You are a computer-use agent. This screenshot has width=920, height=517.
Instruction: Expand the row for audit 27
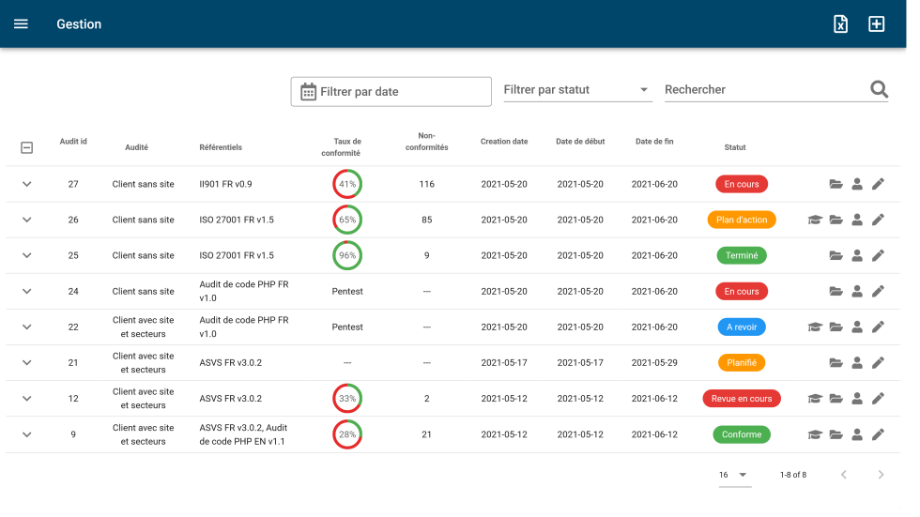(x=27, y=185)
